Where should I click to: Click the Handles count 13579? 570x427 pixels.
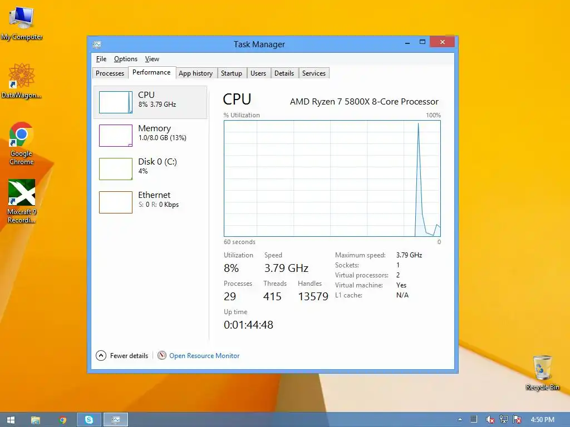click(313, 296)
